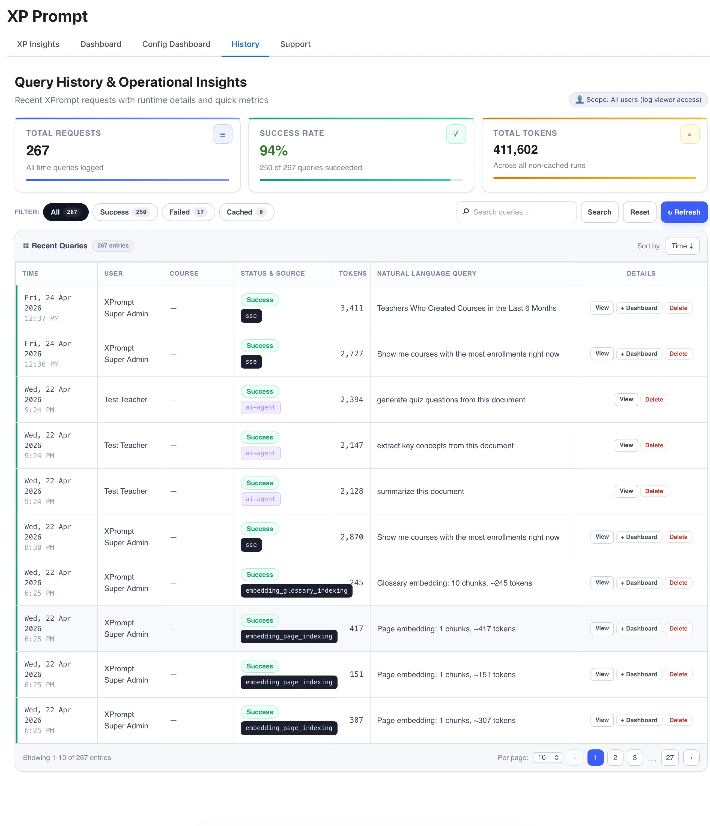Toggle the Cached filter pill

point(246,212)
